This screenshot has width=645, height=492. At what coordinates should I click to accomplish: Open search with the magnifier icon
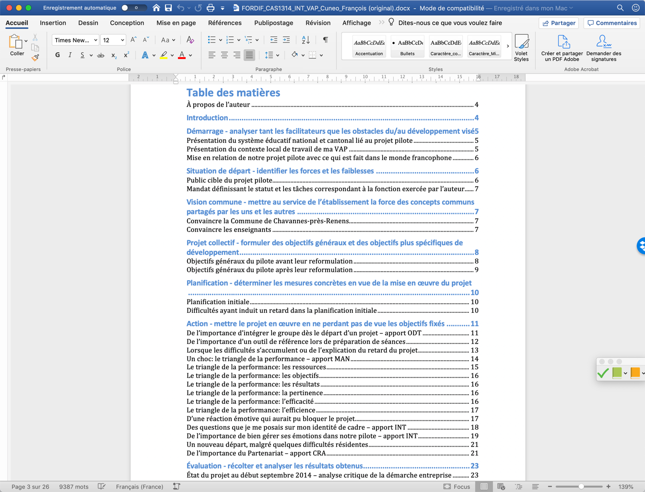coord(621,8)
